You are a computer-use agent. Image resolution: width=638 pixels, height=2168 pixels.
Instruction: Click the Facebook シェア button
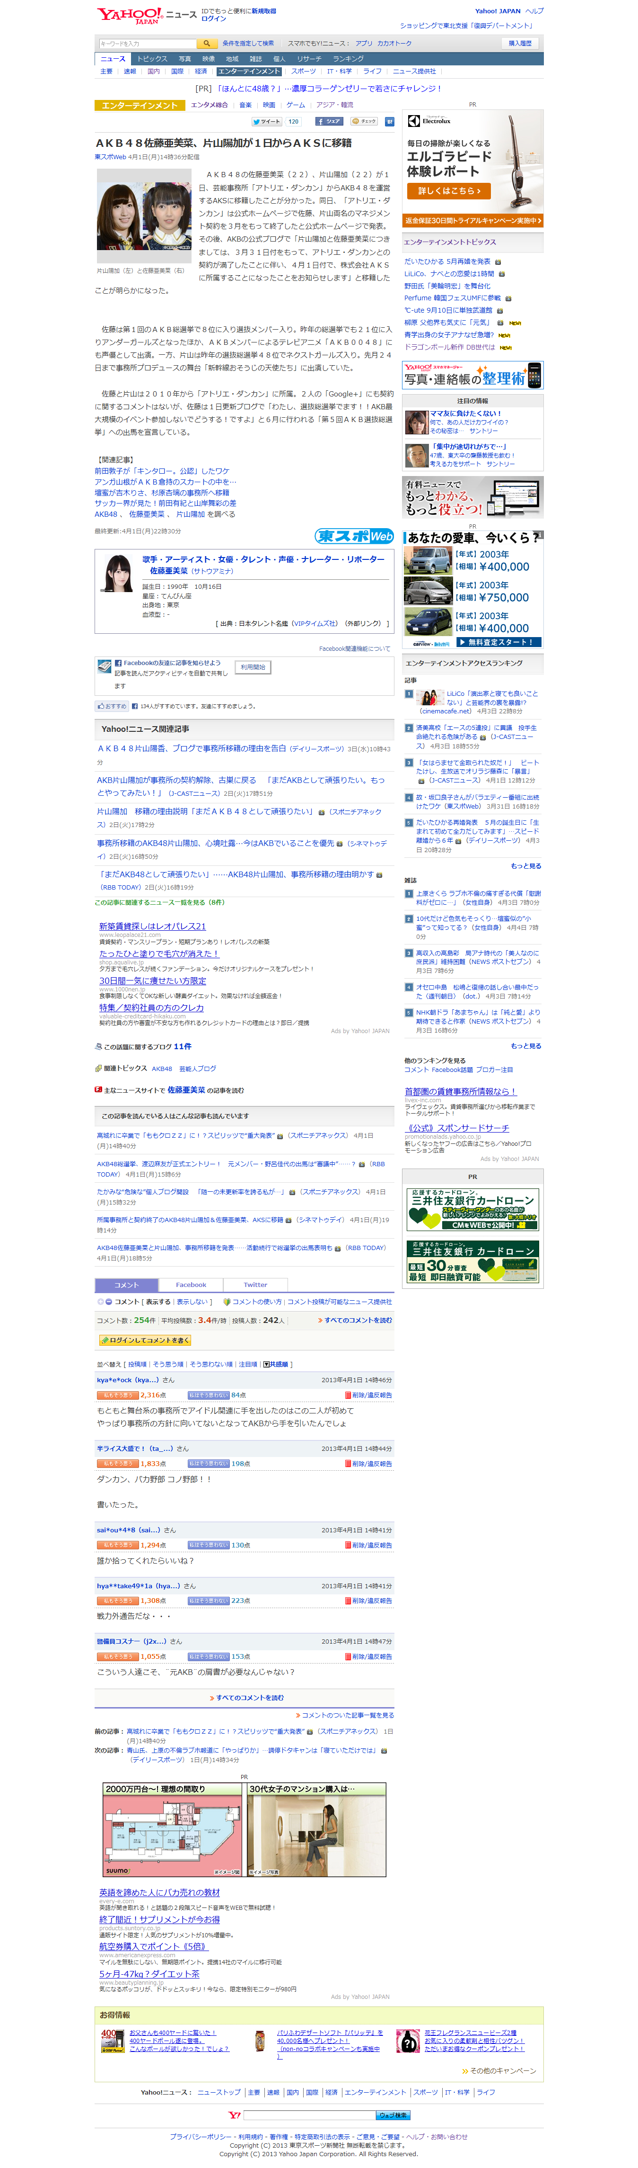pyautogui.click(x=329, y=121)
